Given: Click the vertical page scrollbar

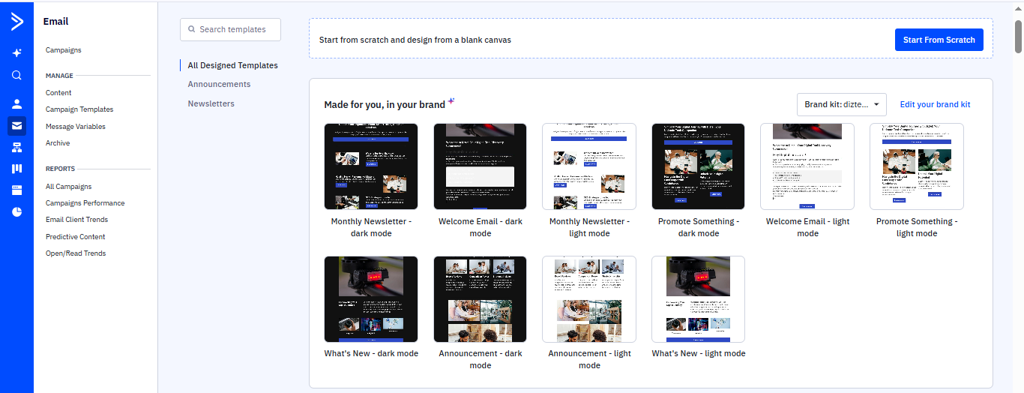Looking at the screenshot, I should (1018, 37).
